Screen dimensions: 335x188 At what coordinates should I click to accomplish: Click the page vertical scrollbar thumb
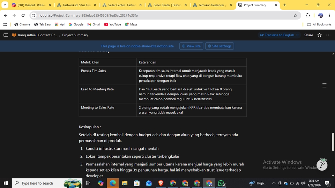(333, 142)
